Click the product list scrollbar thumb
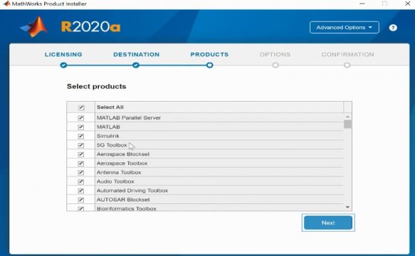415x256 pixels. click(x=347, y=124)
